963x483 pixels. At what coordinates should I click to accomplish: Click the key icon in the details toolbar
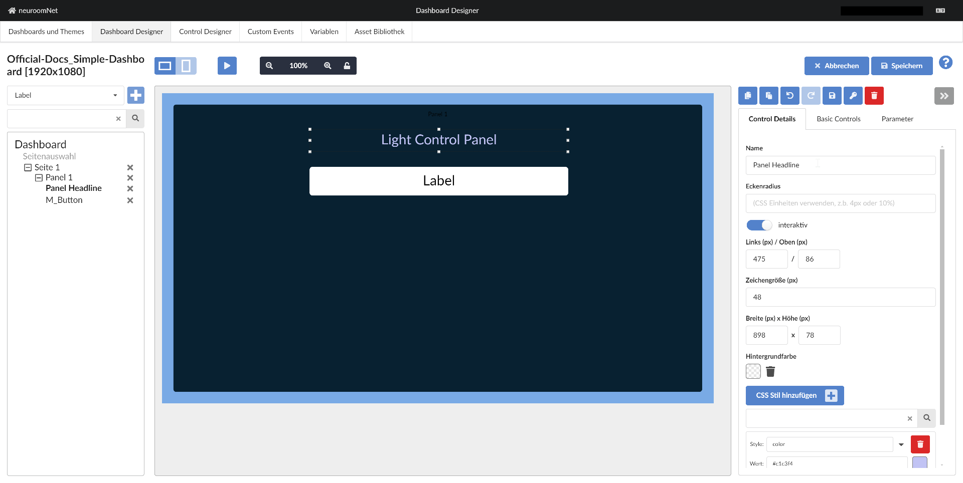pos(853,96)
